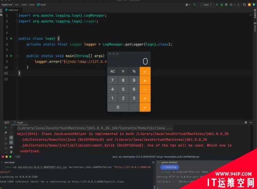Click the down arrow in the Run console toolbar

click(11, 133)
